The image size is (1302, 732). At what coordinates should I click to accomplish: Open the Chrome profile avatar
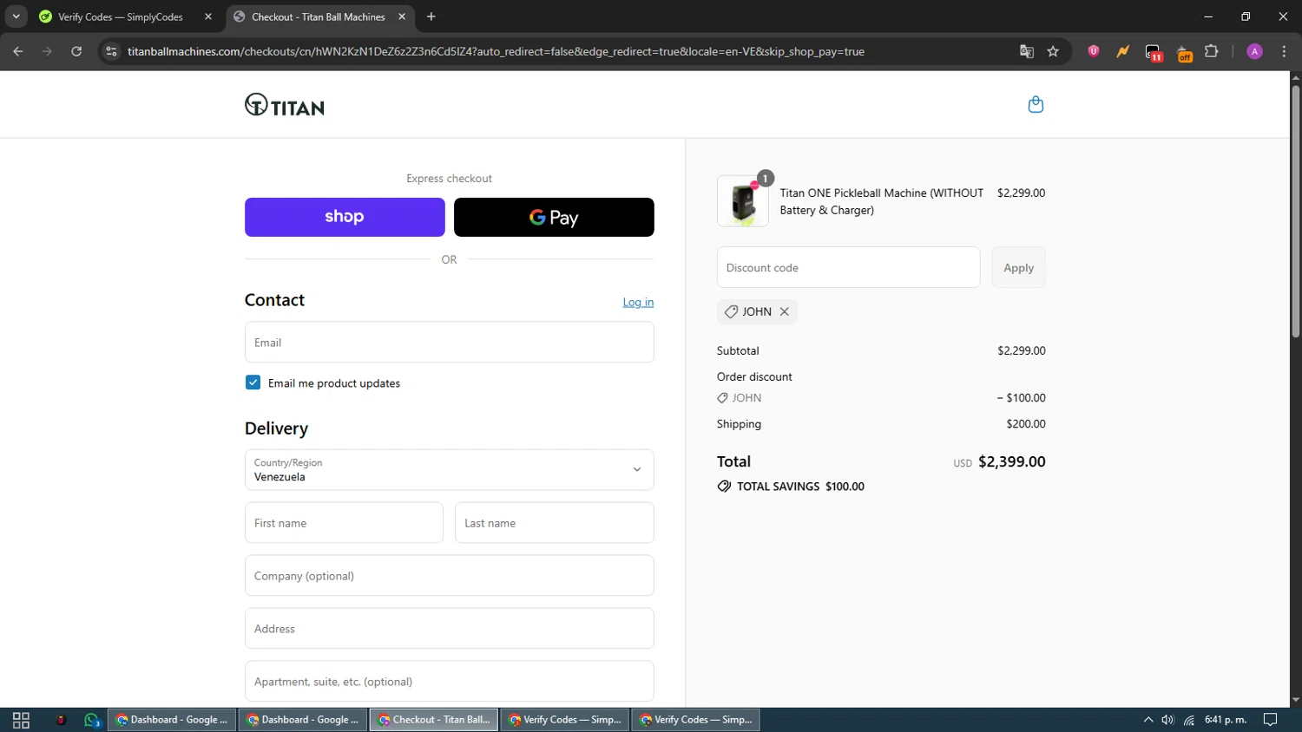pos(1254,51)
